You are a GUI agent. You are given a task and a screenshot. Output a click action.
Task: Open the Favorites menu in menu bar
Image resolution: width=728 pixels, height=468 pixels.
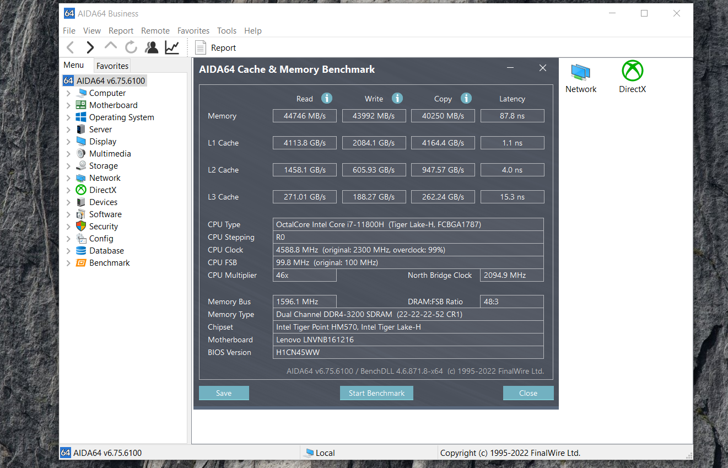pyautogui.click(x=193, y=31)
